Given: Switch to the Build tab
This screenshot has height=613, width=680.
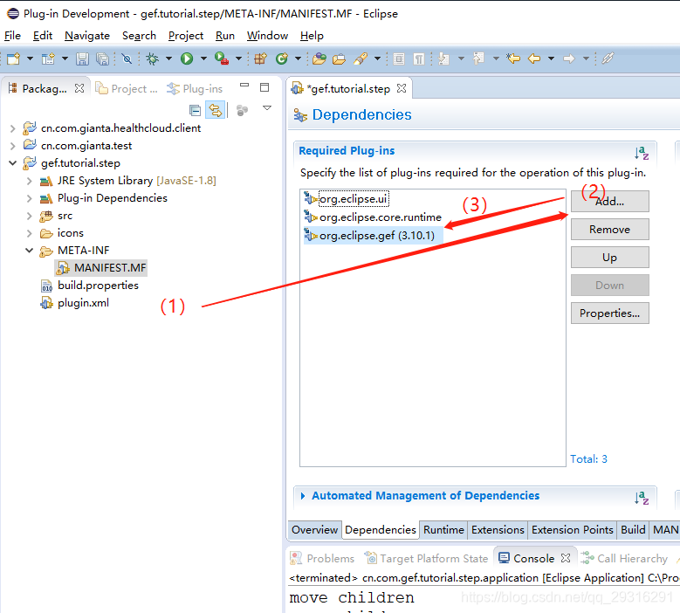Looking at the screenshot, I should (x=633, y=530).
